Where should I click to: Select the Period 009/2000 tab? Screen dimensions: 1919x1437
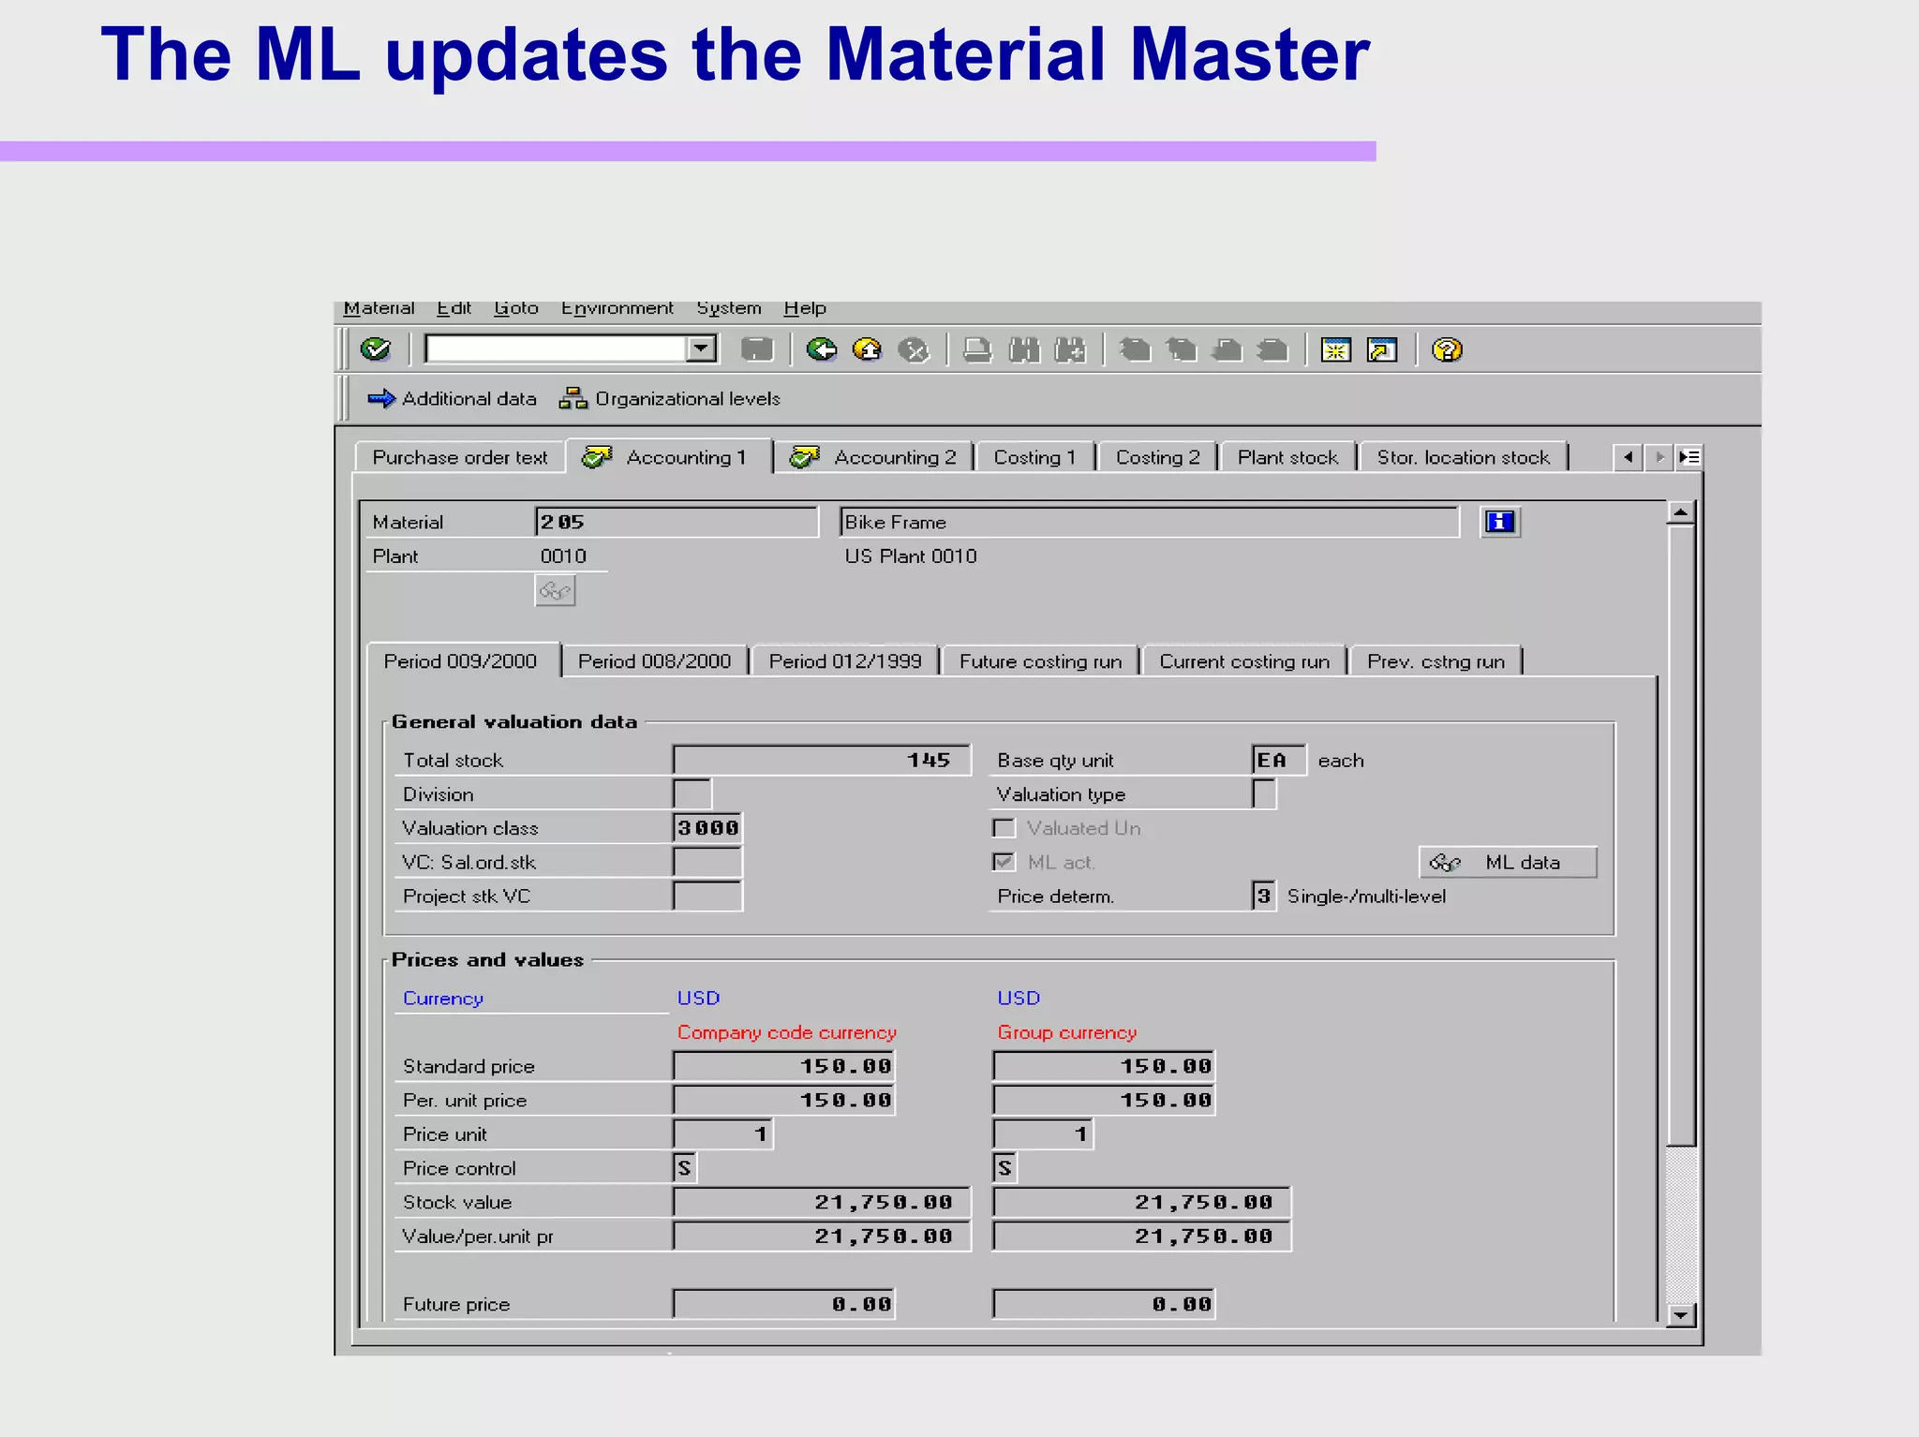(x=462, y=660)
